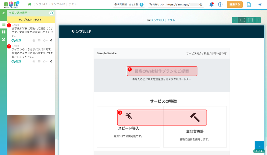Tick the first checkbox on comment 2
The height and width of the screenshot is (155, 267).
(x=34, y=61)
